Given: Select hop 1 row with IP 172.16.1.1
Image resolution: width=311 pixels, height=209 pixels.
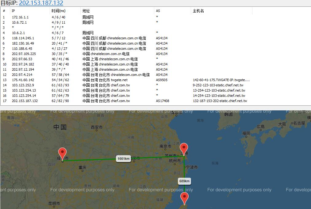Looking at the screenshot, I should [x=20, y=17].
